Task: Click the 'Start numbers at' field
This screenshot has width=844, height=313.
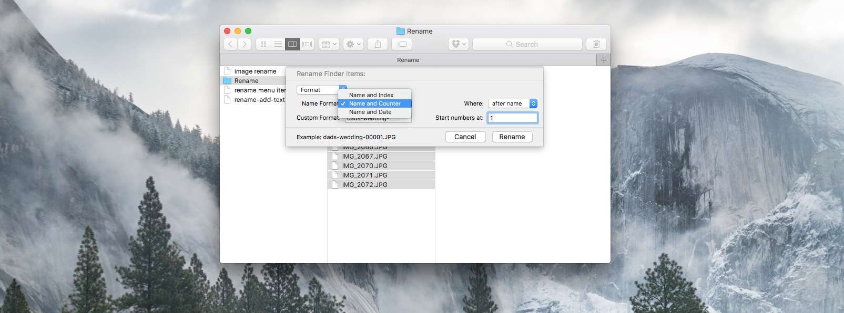Action: click(x=512, y=118)
